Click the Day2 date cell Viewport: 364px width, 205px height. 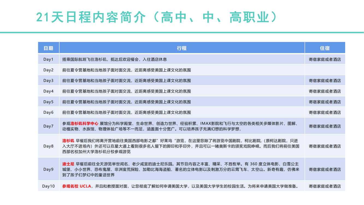pos(48,70)
